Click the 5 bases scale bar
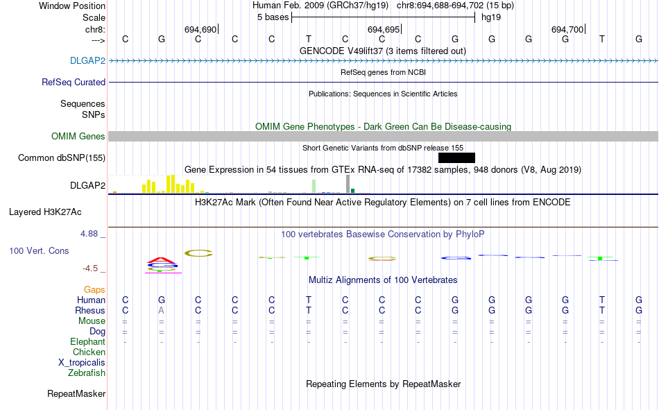The width and height of the screenshot is (659, 410). pyautogui.click(x=383, y=17)
